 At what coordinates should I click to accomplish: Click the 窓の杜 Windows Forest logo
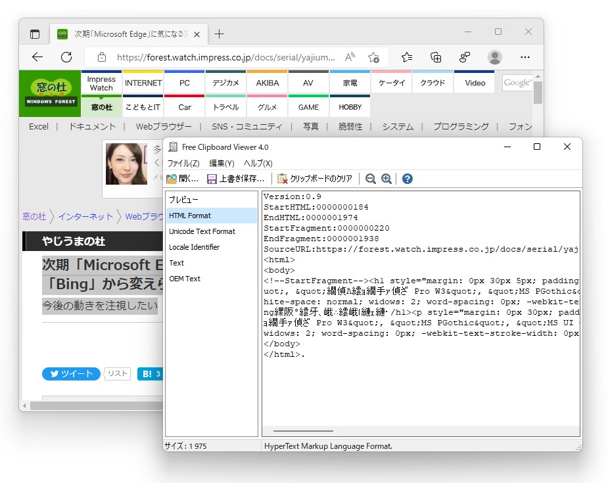51,93
